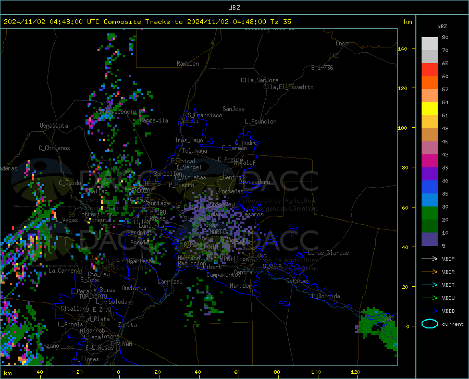
Task: Click the E_1-736 map label
Action: (x=322, y=68)
